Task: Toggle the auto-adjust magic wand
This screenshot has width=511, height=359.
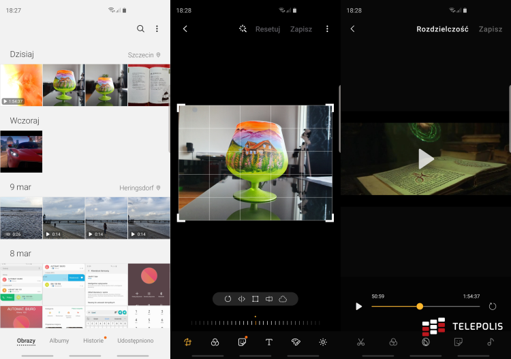Action: coord(243,29)
